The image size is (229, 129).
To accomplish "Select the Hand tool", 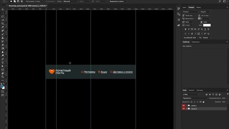I will (x=3, y=73).
